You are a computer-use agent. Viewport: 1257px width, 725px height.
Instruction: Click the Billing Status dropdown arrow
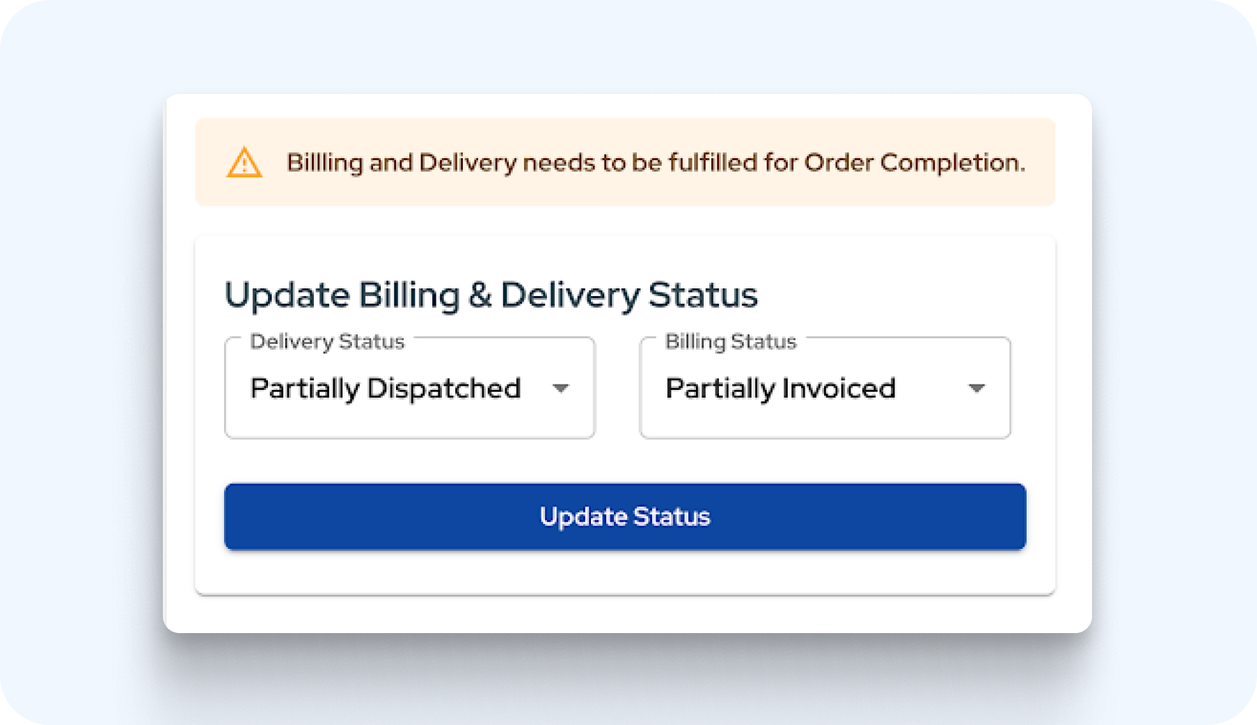pos(977,389)
